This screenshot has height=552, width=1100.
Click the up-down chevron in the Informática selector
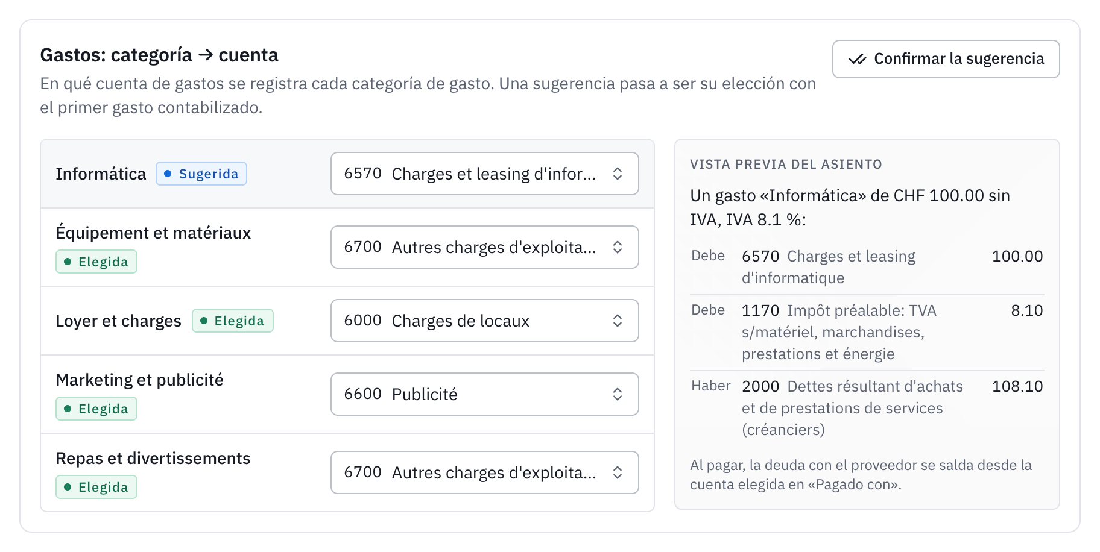tap(618, 174)
